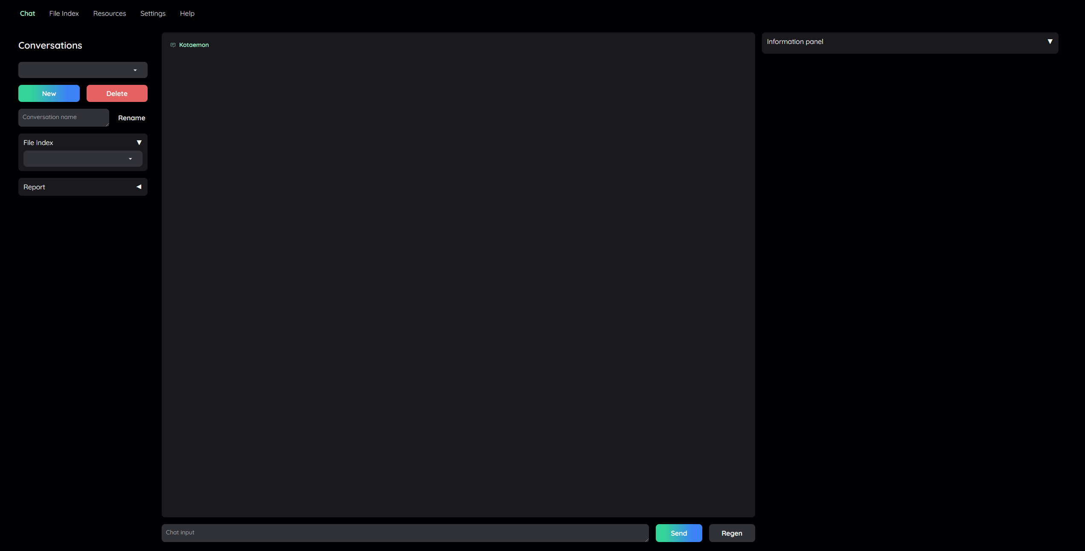
Task: Open the Help tab
Action: (x=187, y=13)
